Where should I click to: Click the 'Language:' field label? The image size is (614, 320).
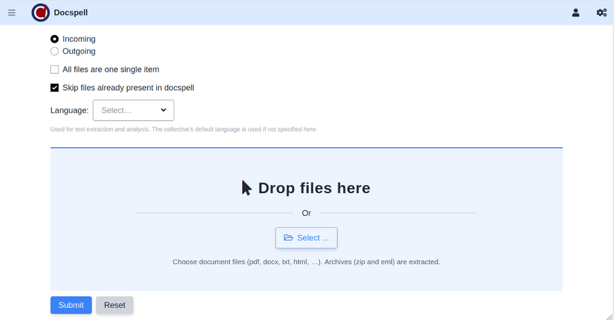tap(69, 110)
